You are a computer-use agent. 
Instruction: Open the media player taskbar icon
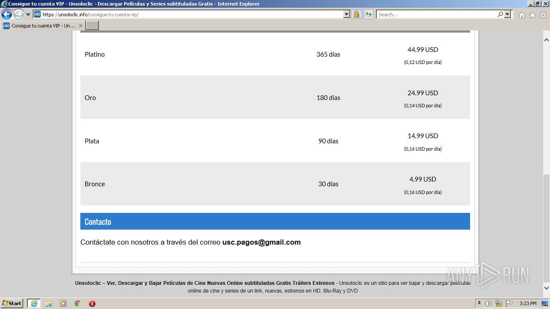(63, 303)
